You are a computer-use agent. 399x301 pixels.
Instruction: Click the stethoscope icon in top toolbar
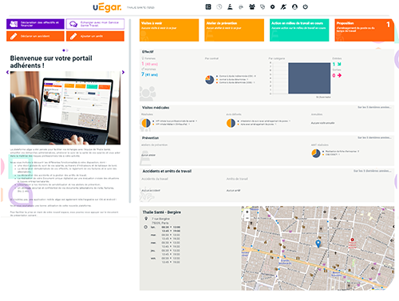[263, 7]
